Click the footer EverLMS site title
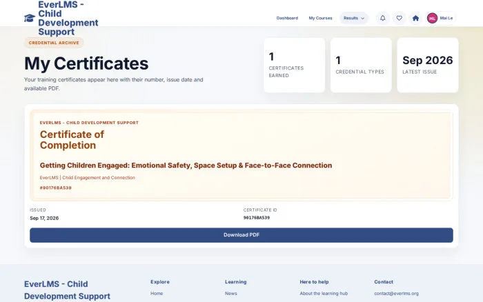 pyautogui.click(x=67, y=290)
